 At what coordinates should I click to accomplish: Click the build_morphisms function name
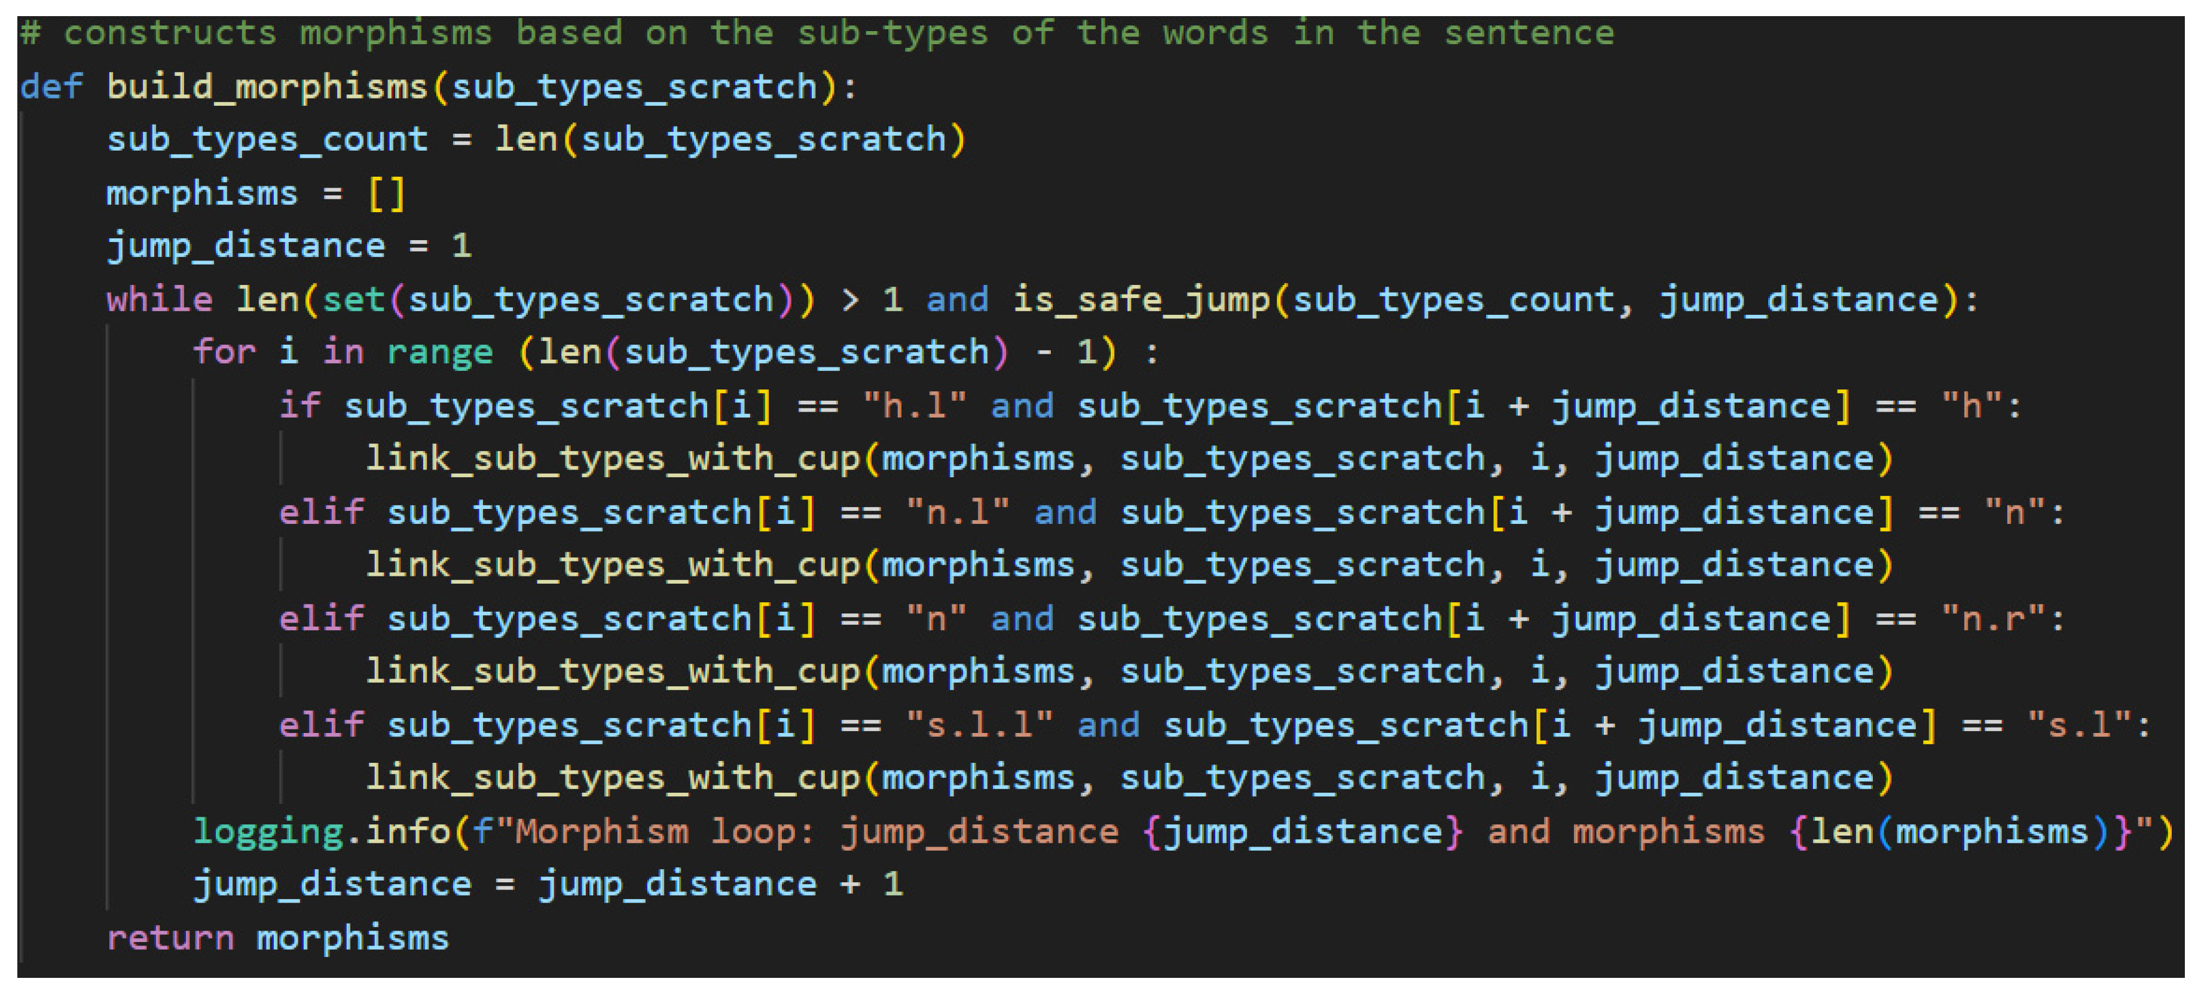point(266,87)
